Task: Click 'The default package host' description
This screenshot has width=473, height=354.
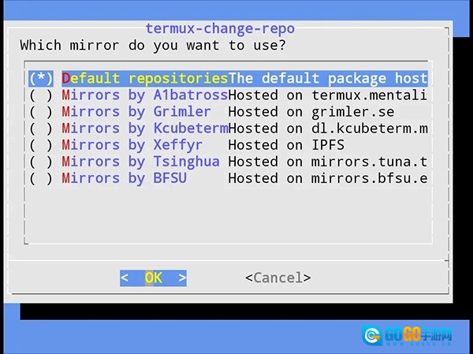Action: click(327, 79)
